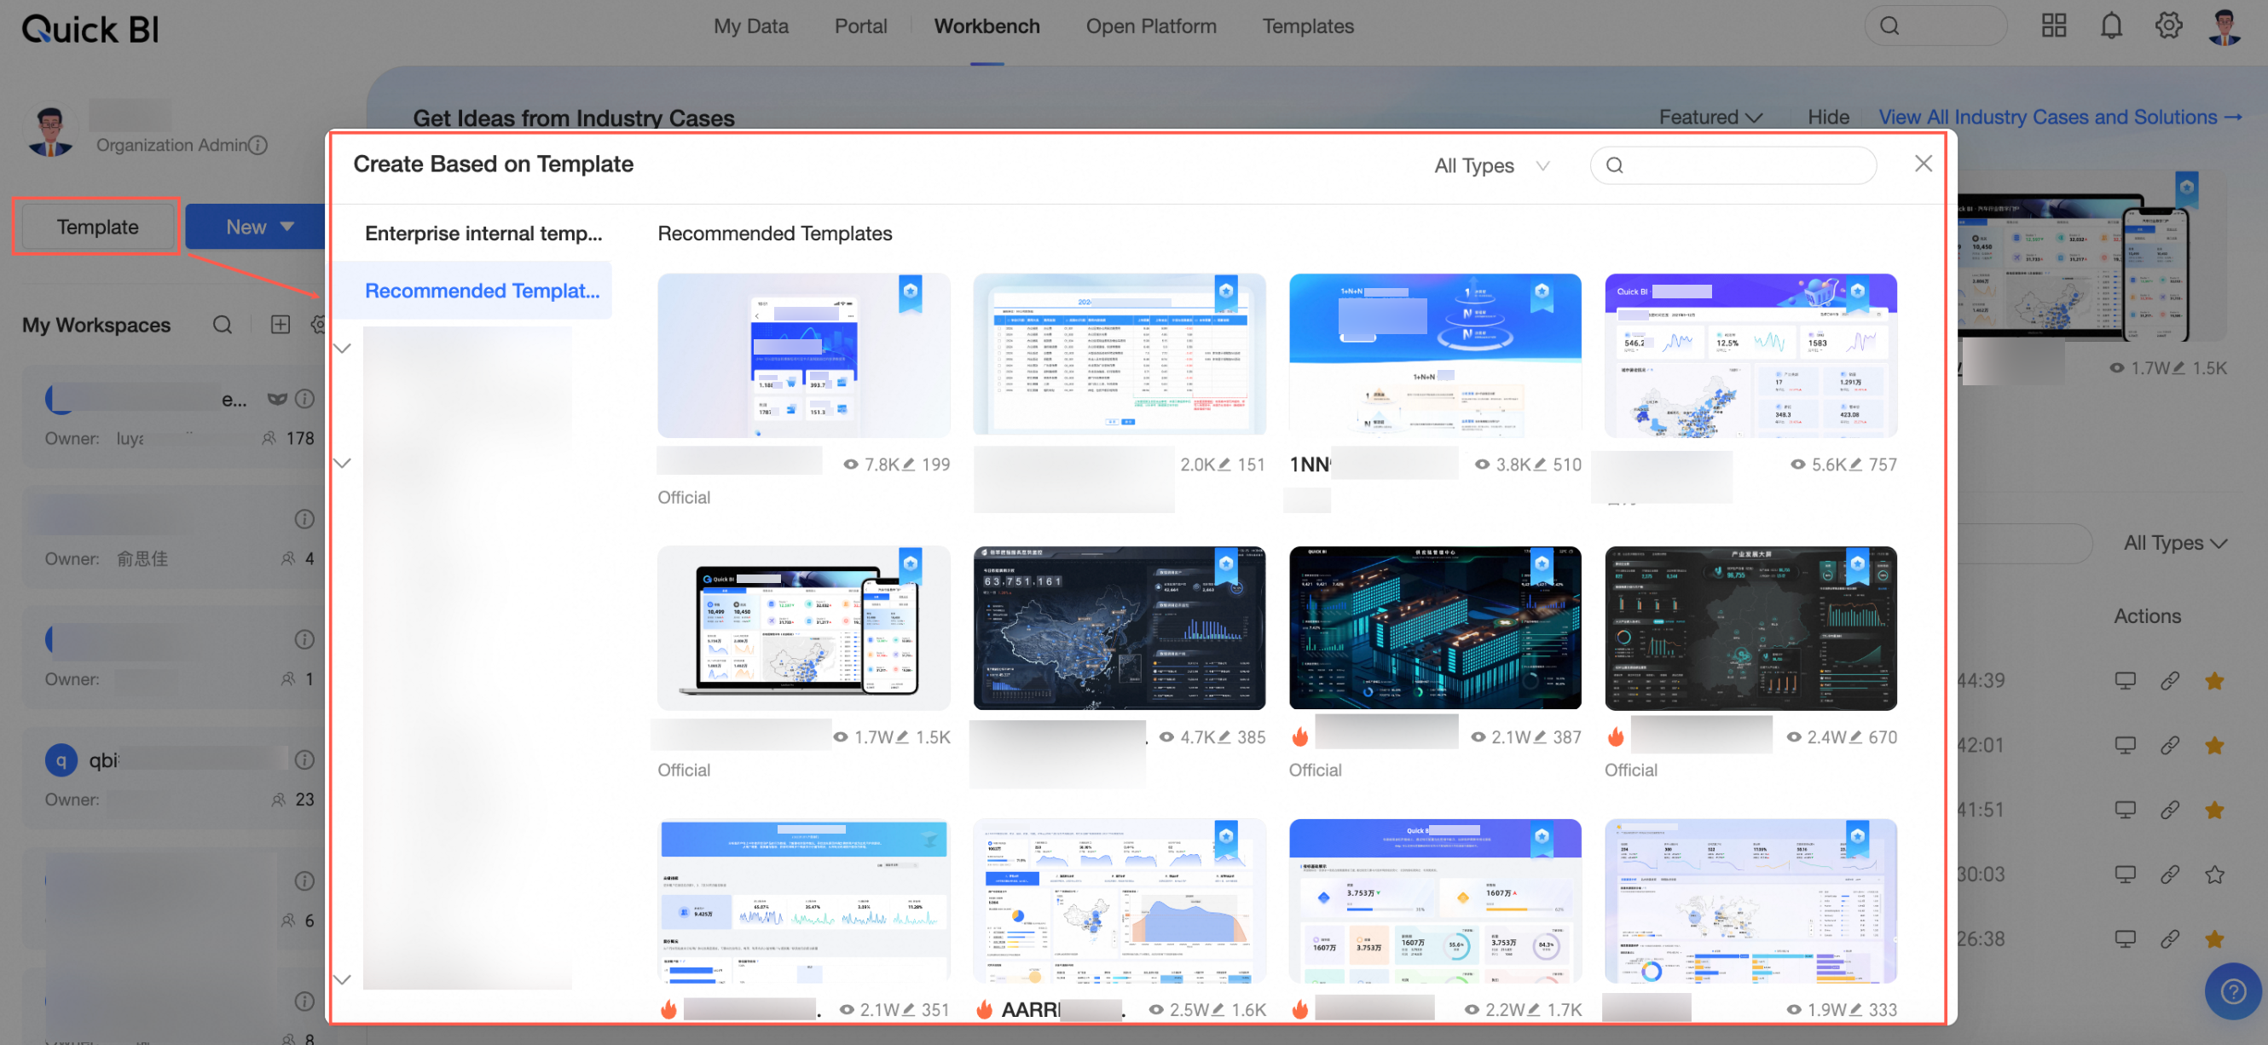Open the mobile dashboard template with 7.8K views
This screenshot has height=1045, width=2268.
pyautogui.click(x=803, y=355)
